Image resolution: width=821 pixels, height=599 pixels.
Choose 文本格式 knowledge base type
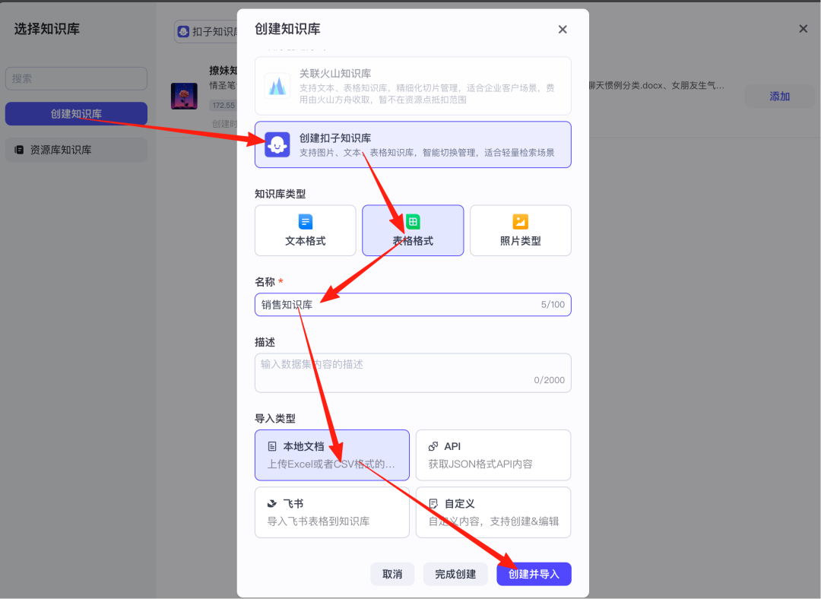pyautogui.click(x=306, y=230)
